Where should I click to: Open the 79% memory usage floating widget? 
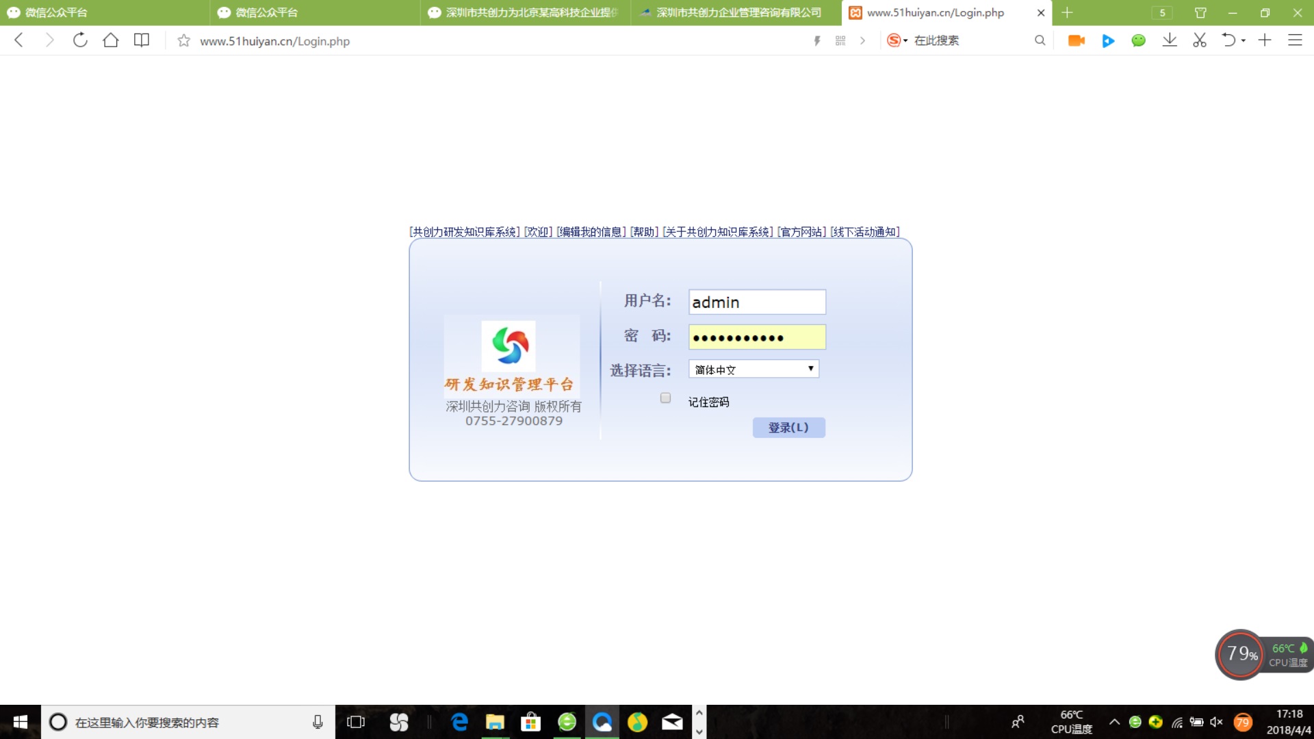[x=1241, y=654]
